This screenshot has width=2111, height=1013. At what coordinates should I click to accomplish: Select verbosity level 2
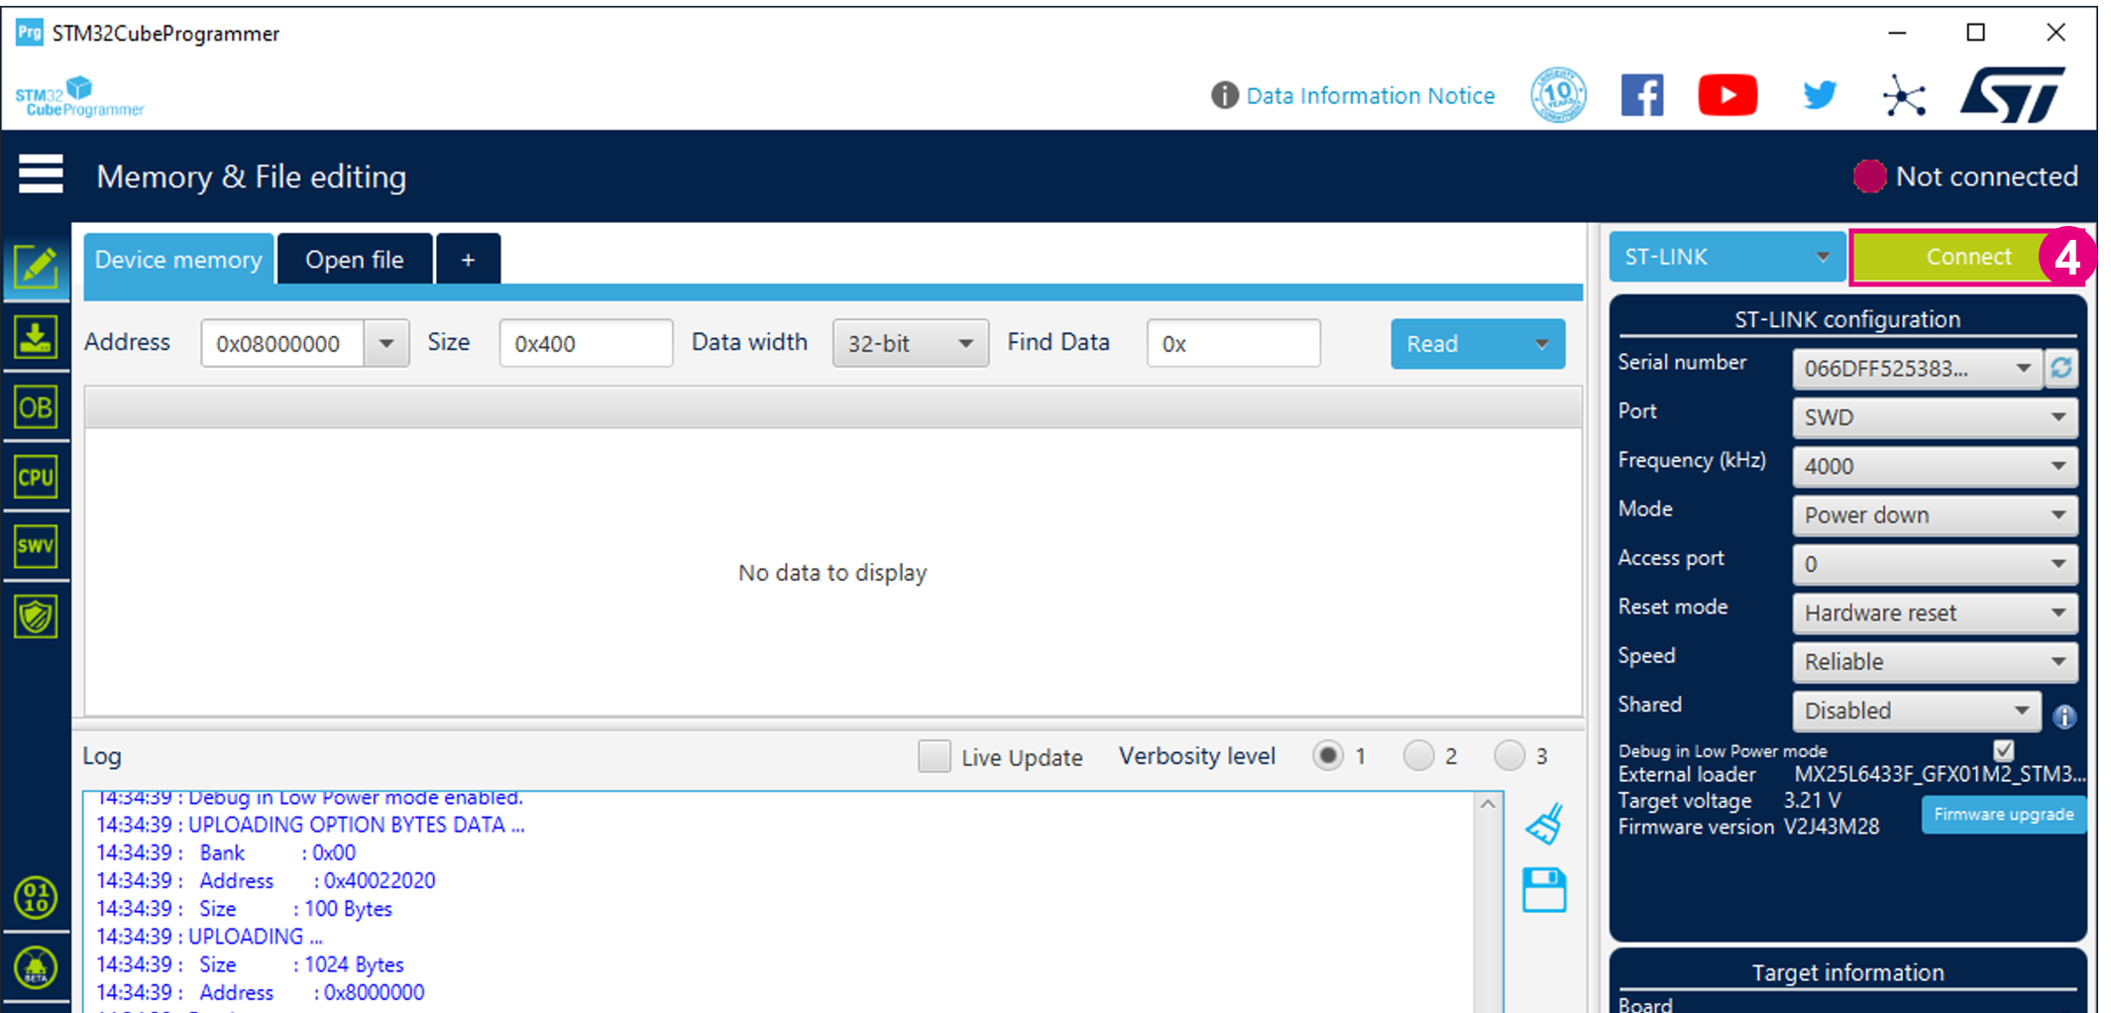click(1418, 755)
